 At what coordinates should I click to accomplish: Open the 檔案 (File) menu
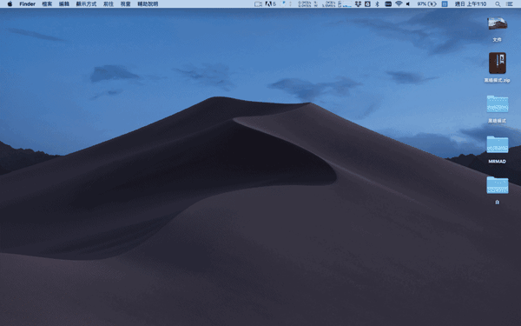tap(47, 4)
